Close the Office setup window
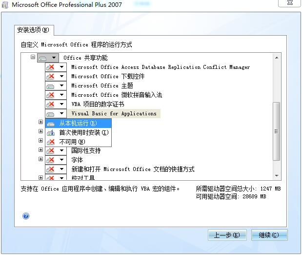This screenshot has height=255, width=302. pyautogui.click(x=289, y=3)
